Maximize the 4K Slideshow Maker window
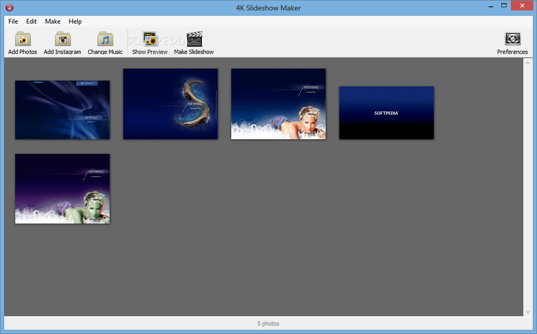537x334 pixels. (504, 5)
